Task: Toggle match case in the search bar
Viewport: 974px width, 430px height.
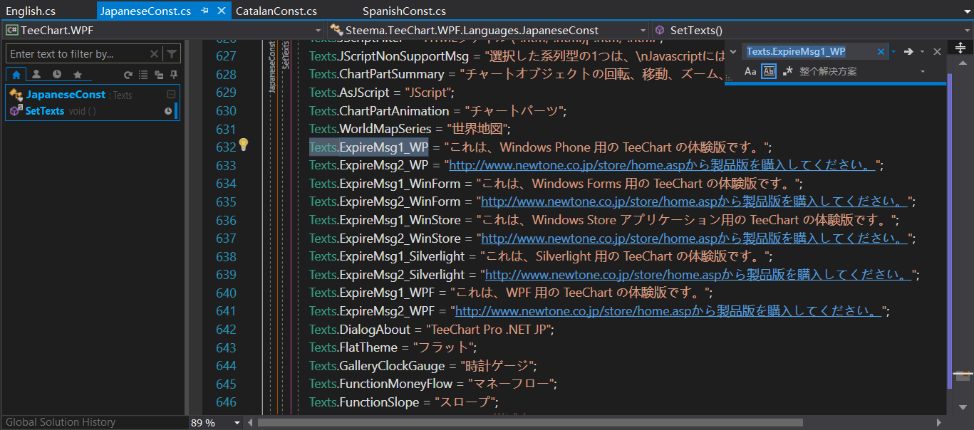Action: pyautogui.click(x=750, y=70)
